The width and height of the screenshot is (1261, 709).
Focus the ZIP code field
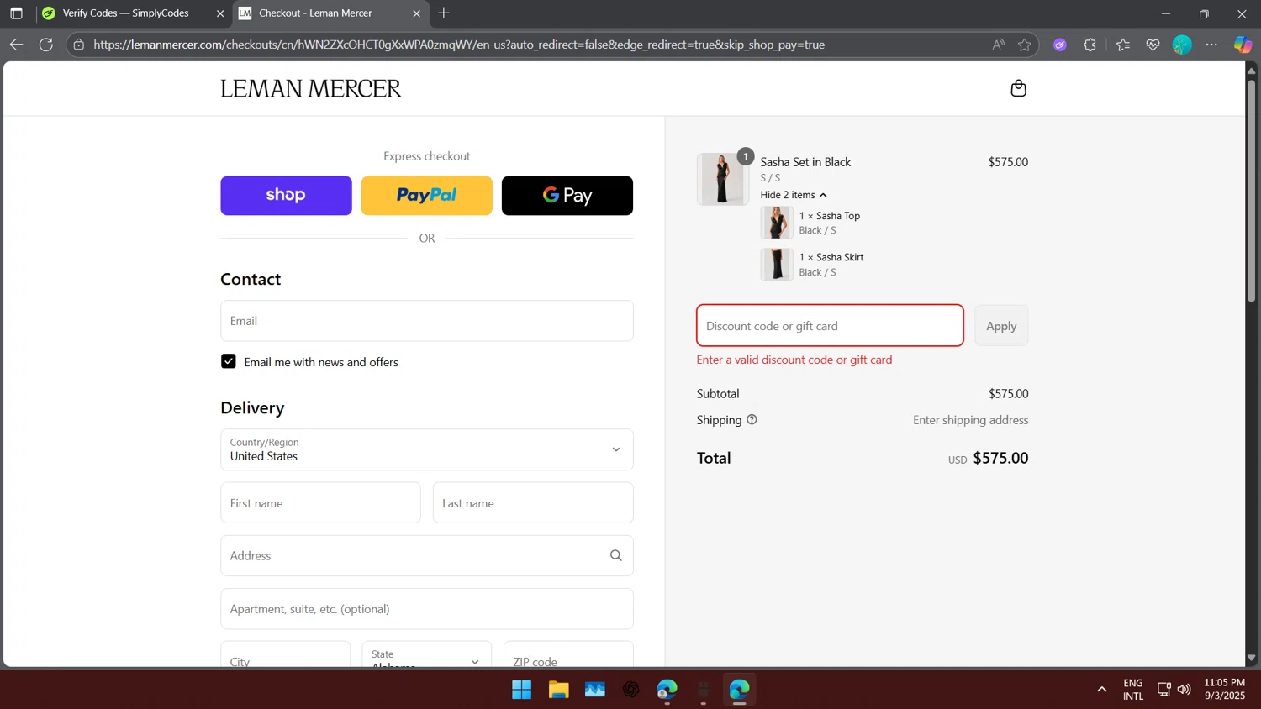pos(568,655)
